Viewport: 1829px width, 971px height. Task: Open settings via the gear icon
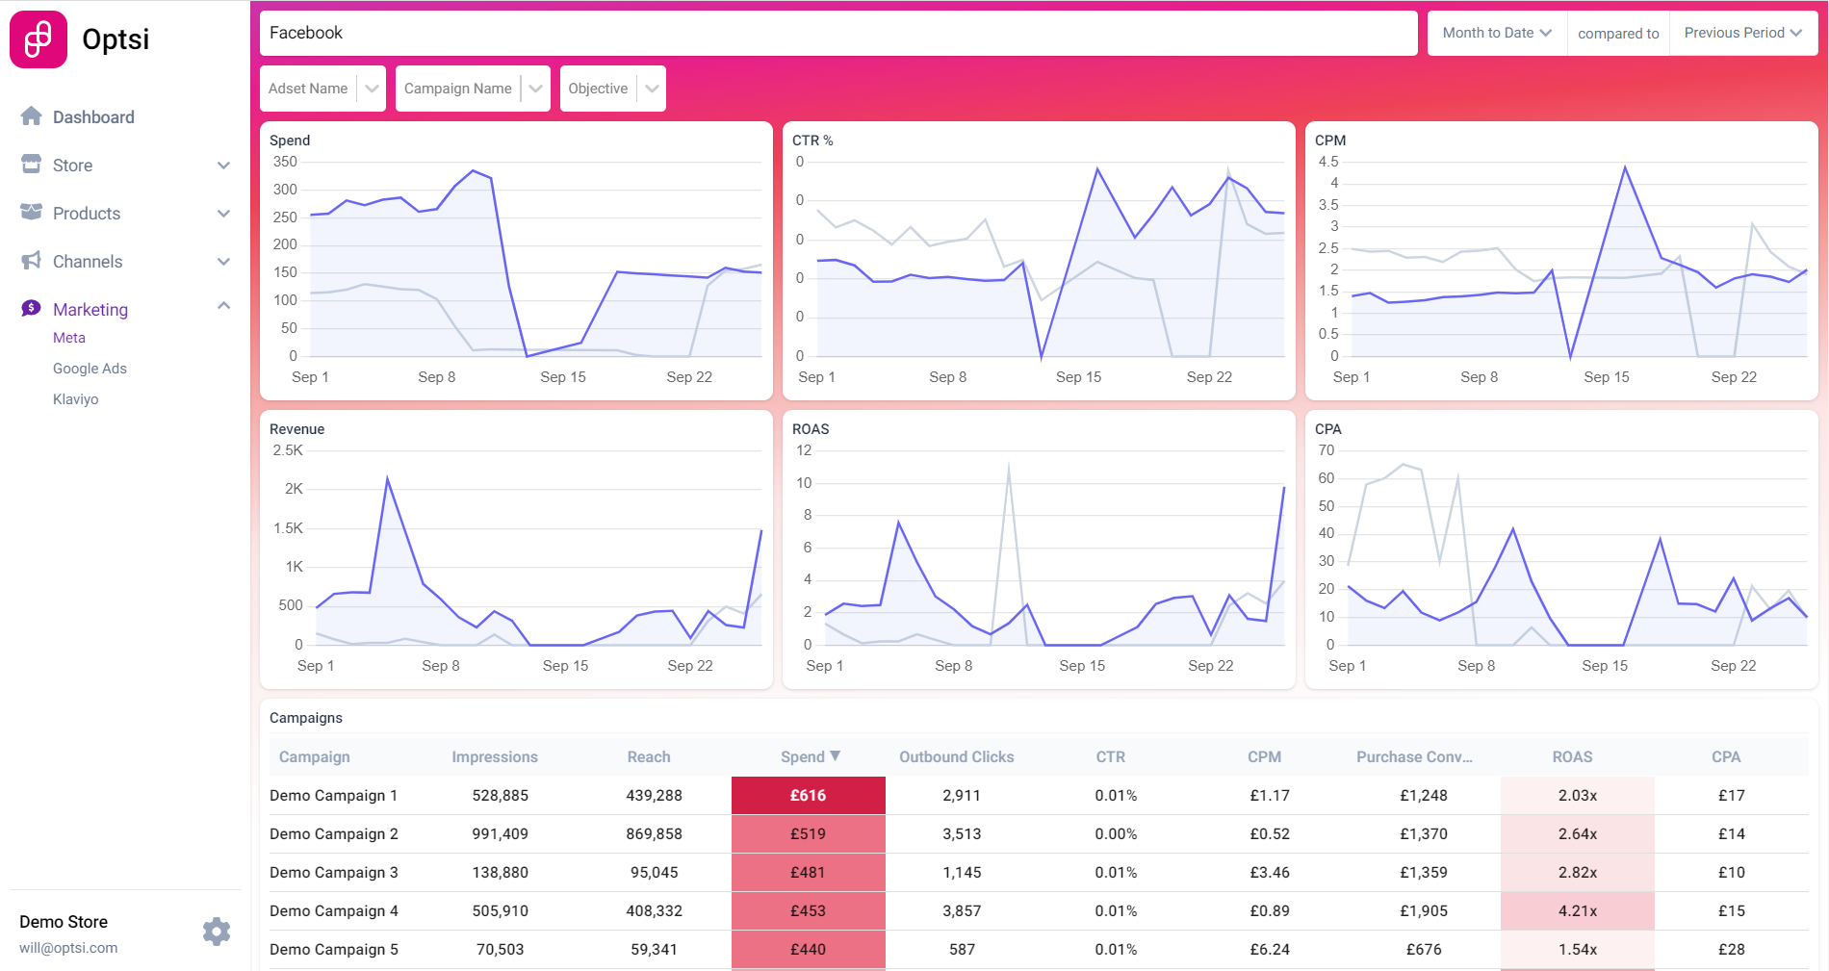click(217, 932)
